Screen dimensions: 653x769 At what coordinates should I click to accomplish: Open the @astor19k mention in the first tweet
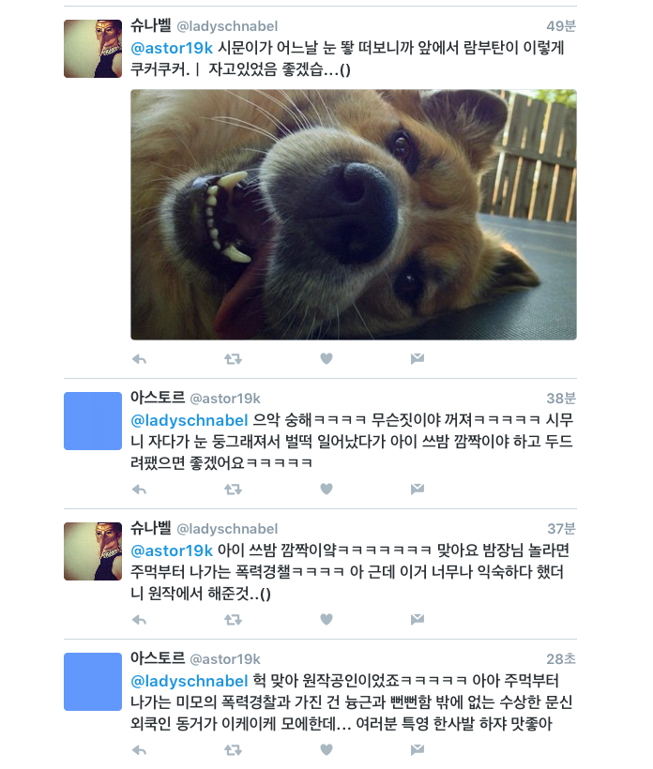point(172,48)
